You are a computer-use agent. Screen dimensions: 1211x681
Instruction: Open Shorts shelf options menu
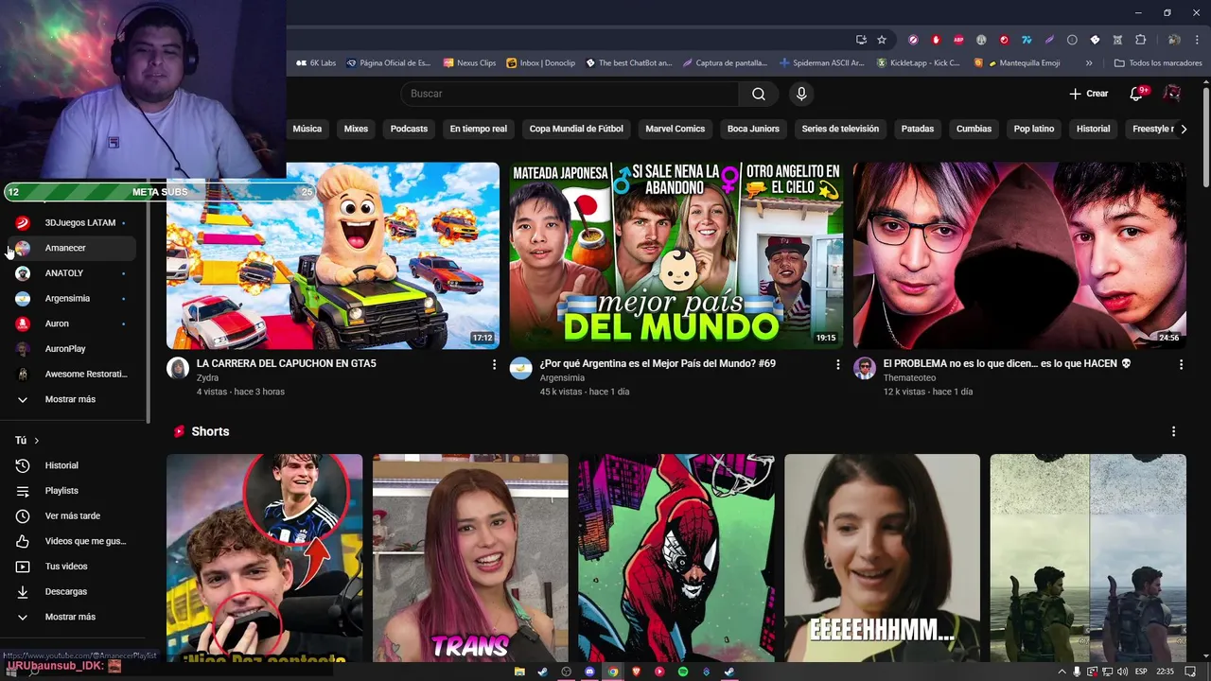(1173, 431)
